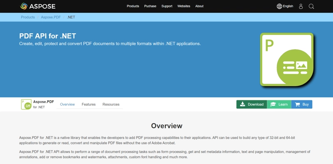The image size is (333, 164).
Task: Open the Support menu
Action: 167,6
